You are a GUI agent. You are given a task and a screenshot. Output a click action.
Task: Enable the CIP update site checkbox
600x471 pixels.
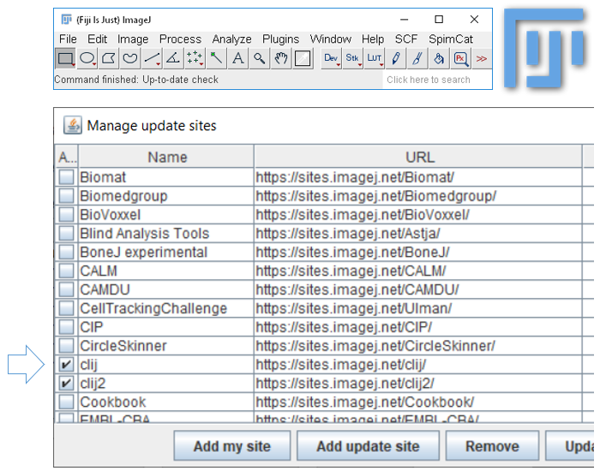tap(67, 327)
